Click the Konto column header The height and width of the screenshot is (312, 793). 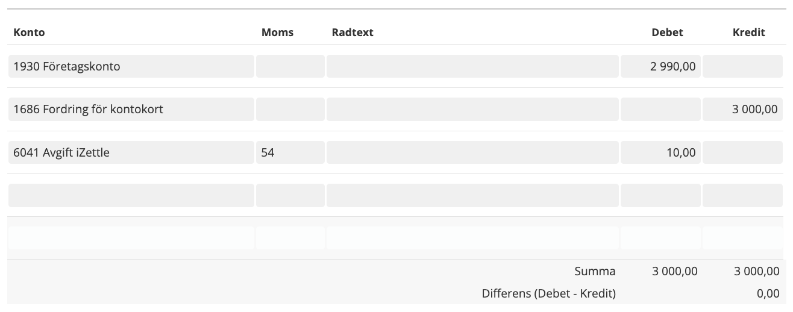point(29,33)
